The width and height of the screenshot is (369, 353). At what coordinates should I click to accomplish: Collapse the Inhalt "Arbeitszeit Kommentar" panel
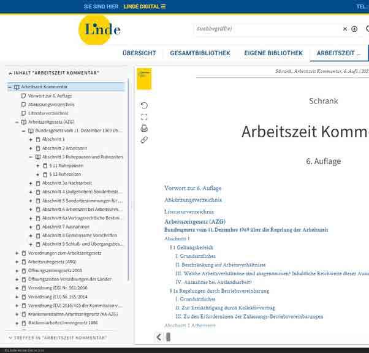10,73
